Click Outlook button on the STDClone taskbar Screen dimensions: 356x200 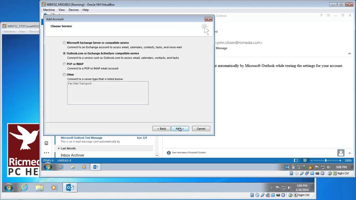70,187
